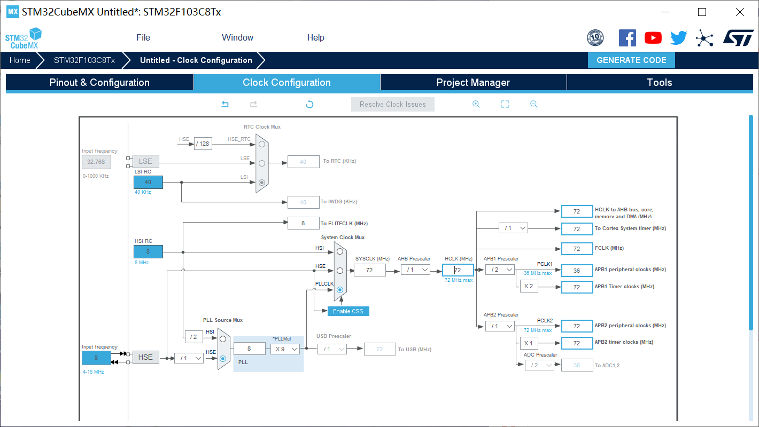Click the vertical scrollbar of the diagram
Viewport: 759px width, 427px height.
(751, 223)
